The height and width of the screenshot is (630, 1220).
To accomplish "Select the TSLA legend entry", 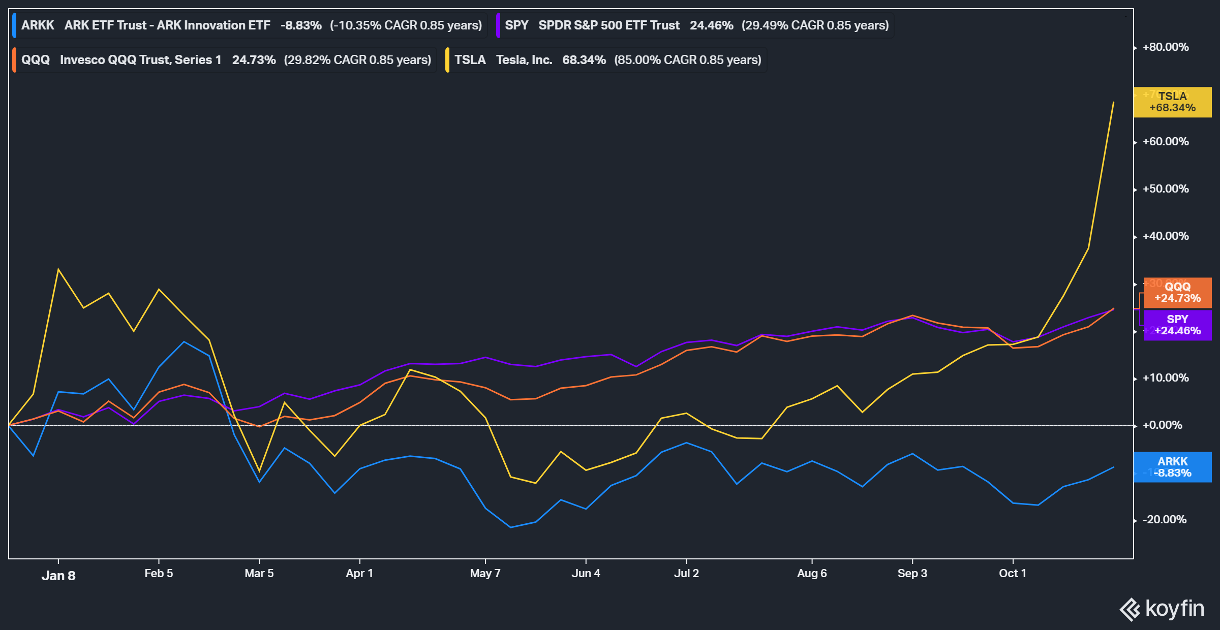I will pyautogui.click(x=606, y=60).
